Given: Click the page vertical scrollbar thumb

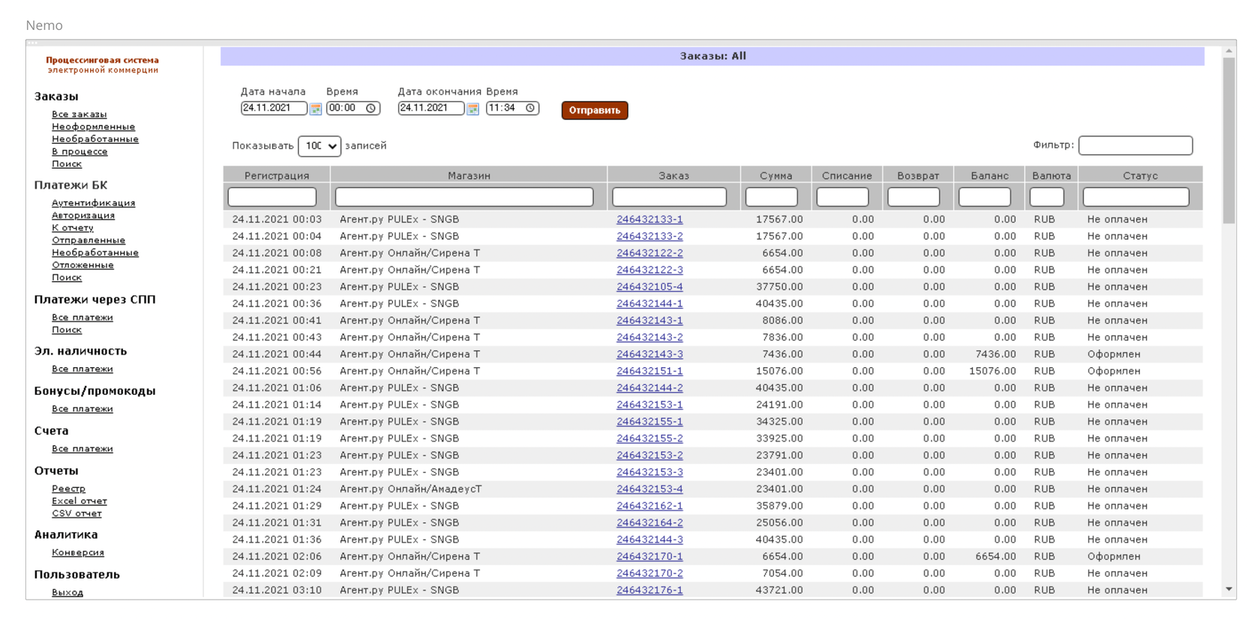Looking at the screenshot, I should point(1228,141).
